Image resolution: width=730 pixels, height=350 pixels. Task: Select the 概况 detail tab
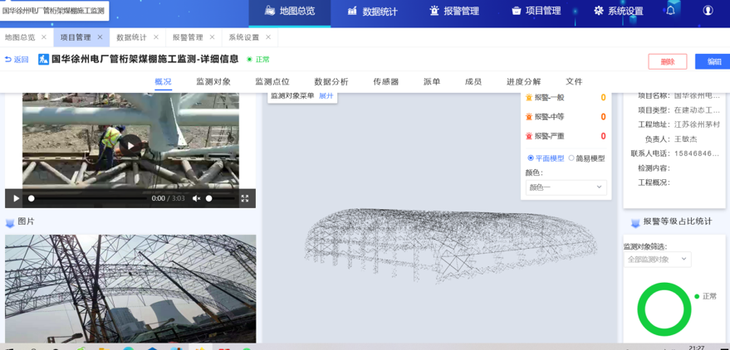point(163,82)
